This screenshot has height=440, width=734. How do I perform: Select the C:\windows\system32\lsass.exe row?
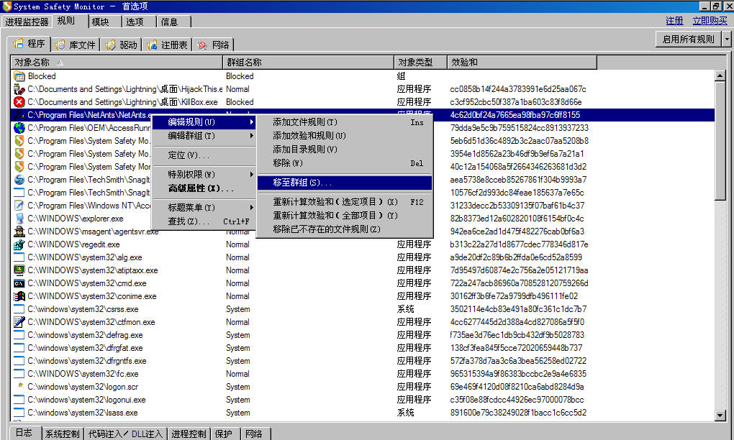[362, 413]
